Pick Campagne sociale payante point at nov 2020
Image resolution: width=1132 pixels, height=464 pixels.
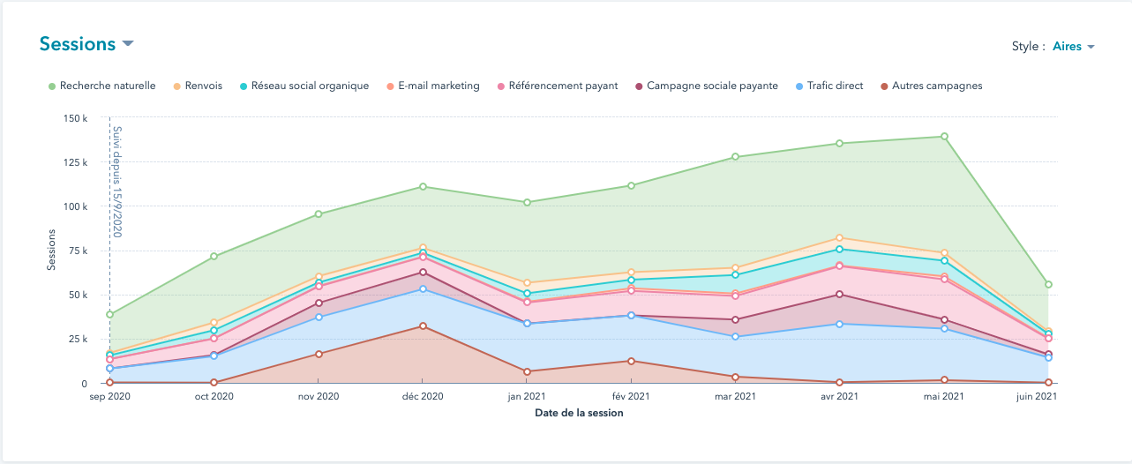click(x=319, y=303)
